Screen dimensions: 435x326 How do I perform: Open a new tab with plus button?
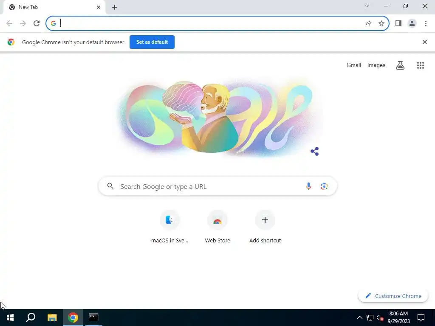(x=115, y=8)
